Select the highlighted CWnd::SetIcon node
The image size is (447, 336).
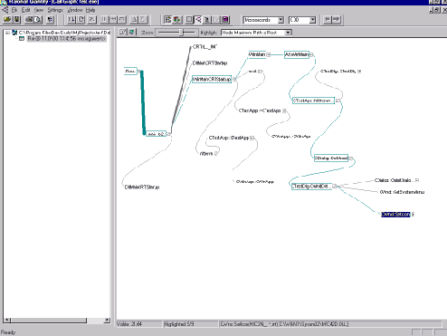395,215
